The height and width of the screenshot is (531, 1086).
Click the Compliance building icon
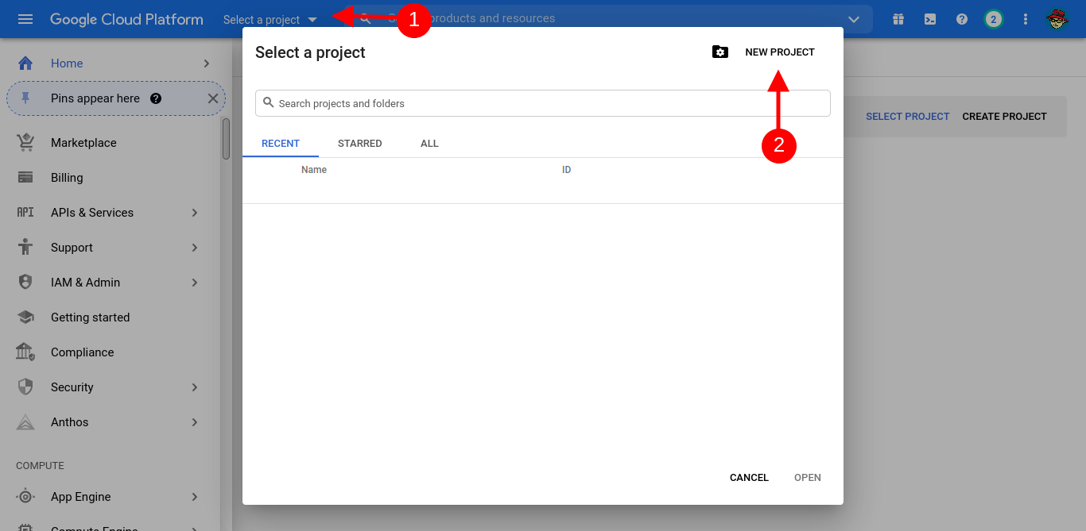tap(25, 352)
